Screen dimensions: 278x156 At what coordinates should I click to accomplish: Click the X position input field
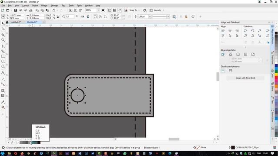pos(17,16)
